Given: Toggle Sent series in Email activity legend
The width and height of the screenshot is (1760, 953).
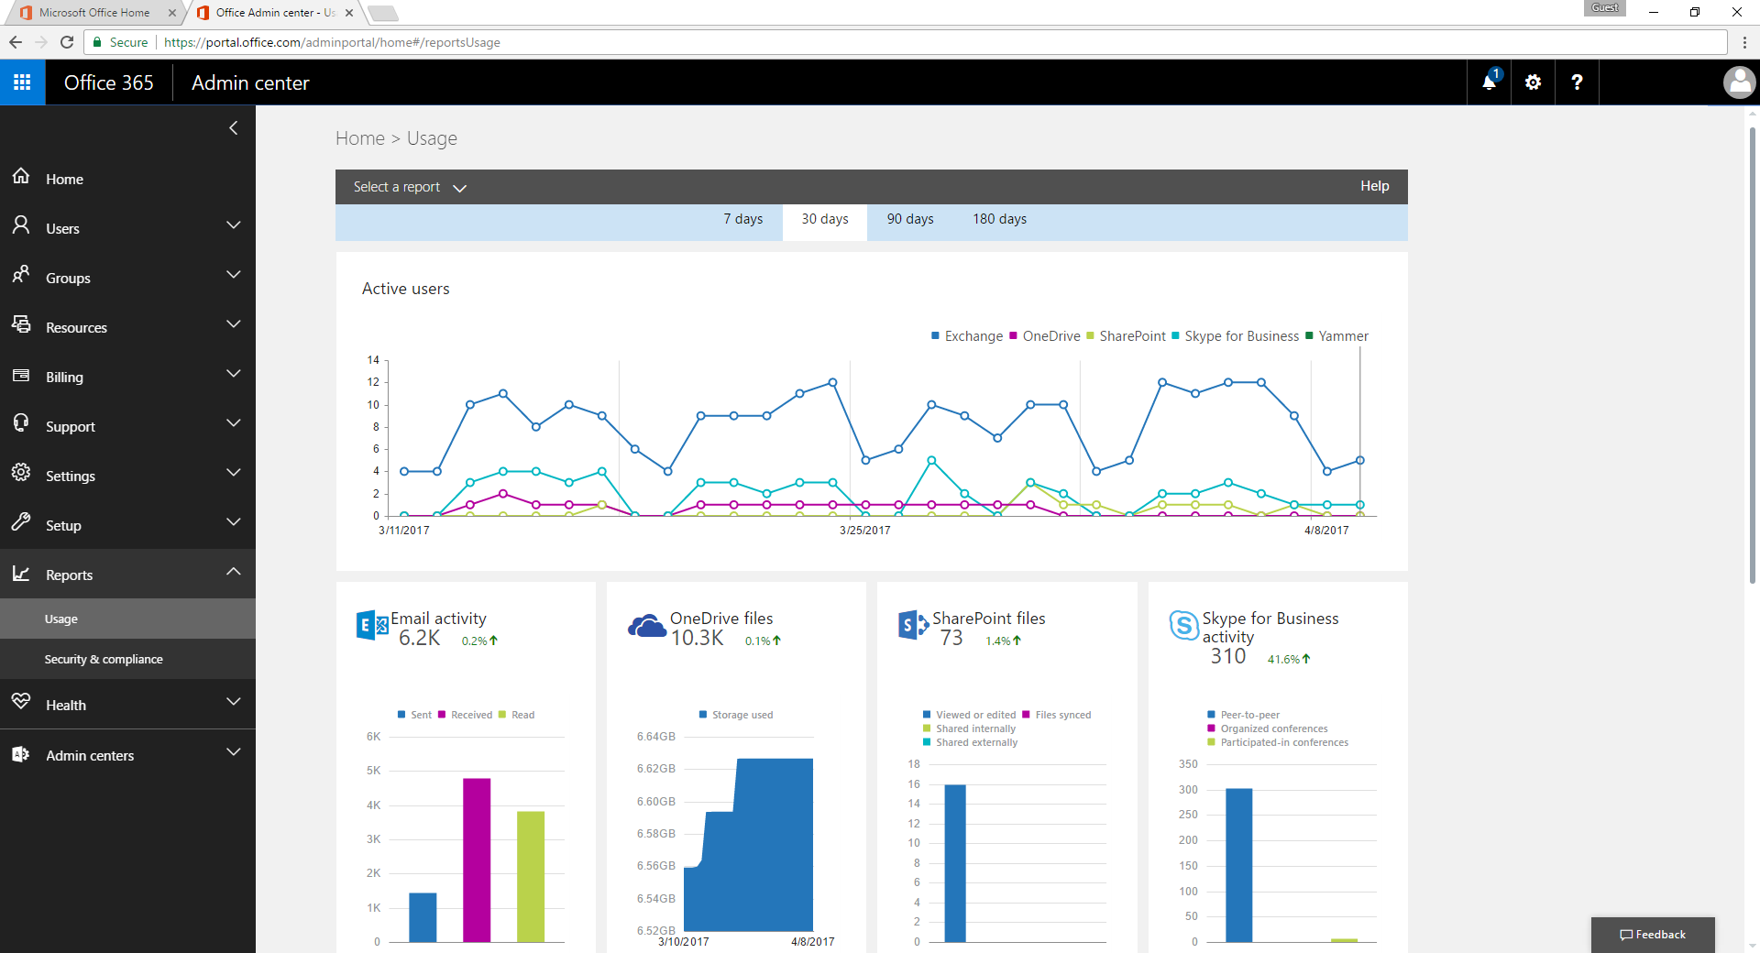Looking at the screenshot, I should point(414,715).
